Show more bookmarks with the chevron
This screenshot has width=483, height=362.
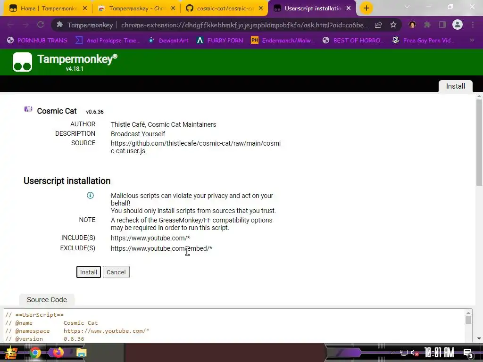tap(472, 40)
